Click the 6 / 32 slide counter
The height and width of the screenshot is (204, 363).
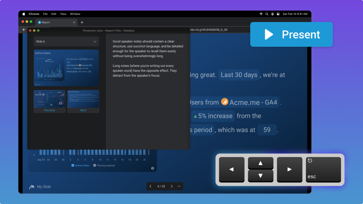point(161,186)
